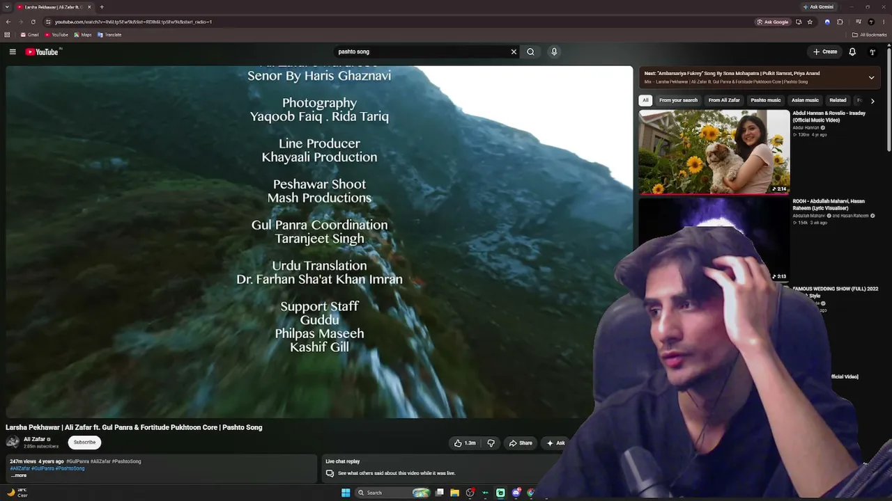The height and width of the screenshot is (501, 892).
Task: Start voice search with the microphone icon
Action: coord(554,51)
